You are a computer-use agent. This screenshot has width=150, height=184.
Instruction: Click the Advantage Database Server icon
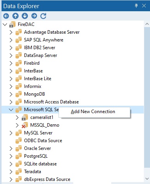[x=19, y=32]
